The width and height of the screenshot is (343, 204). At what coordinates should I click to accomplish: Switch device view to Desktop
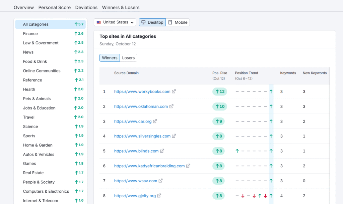tap(152, 22)
